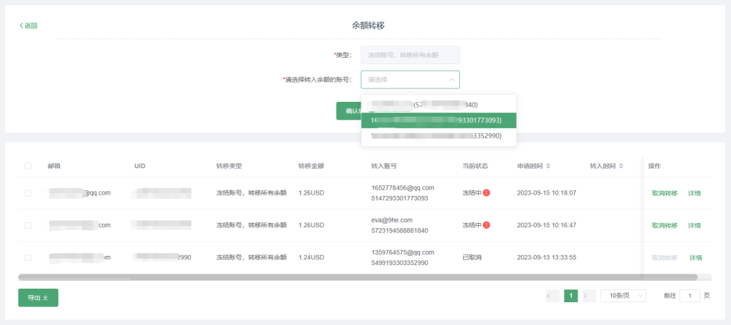Check the first table row checkbox
This screenshot has height=325, width=731.
point(28,193)
